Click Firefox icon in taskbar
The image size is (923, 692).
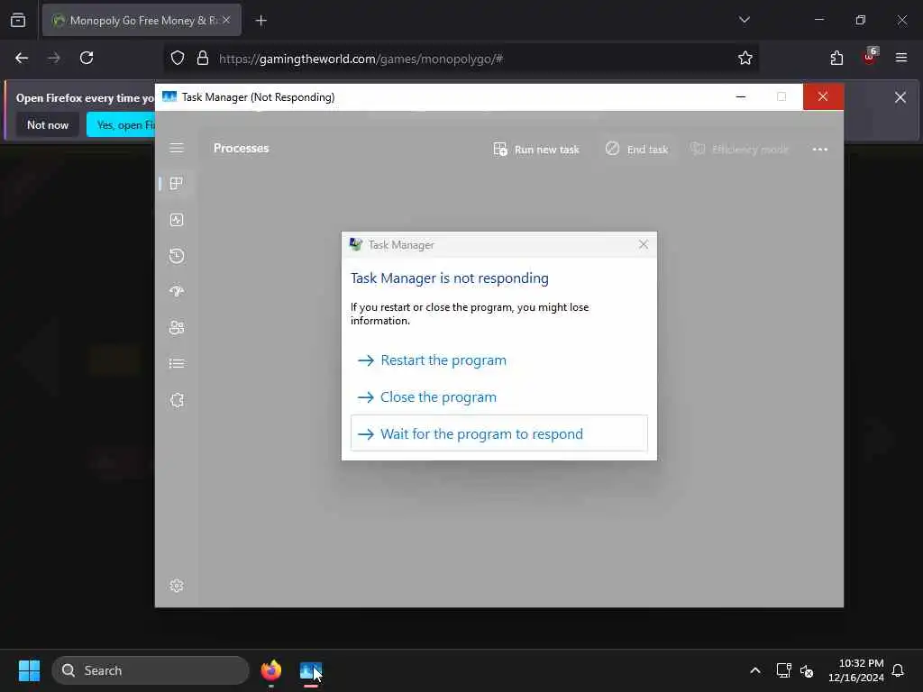(270, 670)
